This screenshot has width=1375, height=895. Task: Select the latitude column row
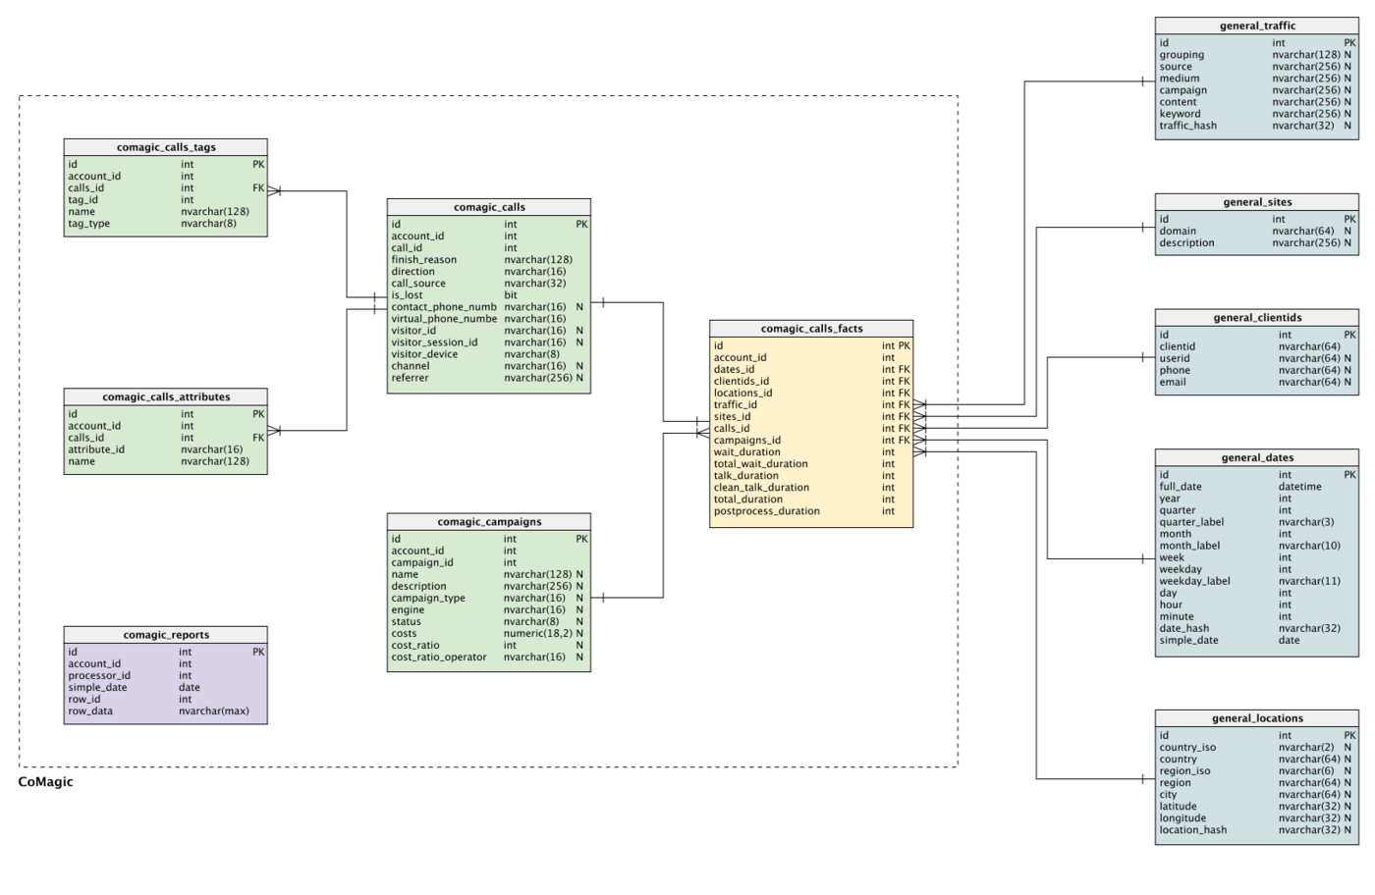point(1257,807)
